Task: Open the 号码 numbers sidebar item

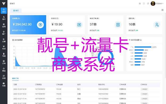Action: tap(4, 55)
